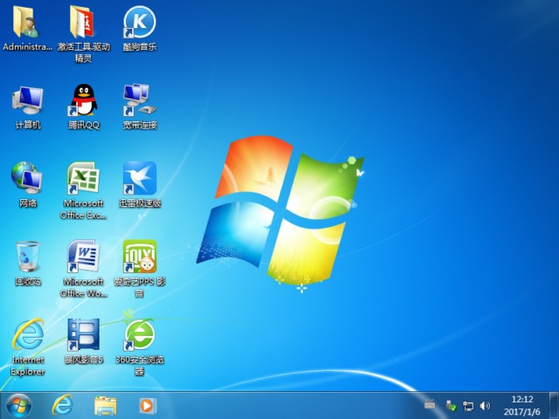
Task: Select the 迅雷极速版 (Xunlei) bird icon
Action: [x=140, y=178]
